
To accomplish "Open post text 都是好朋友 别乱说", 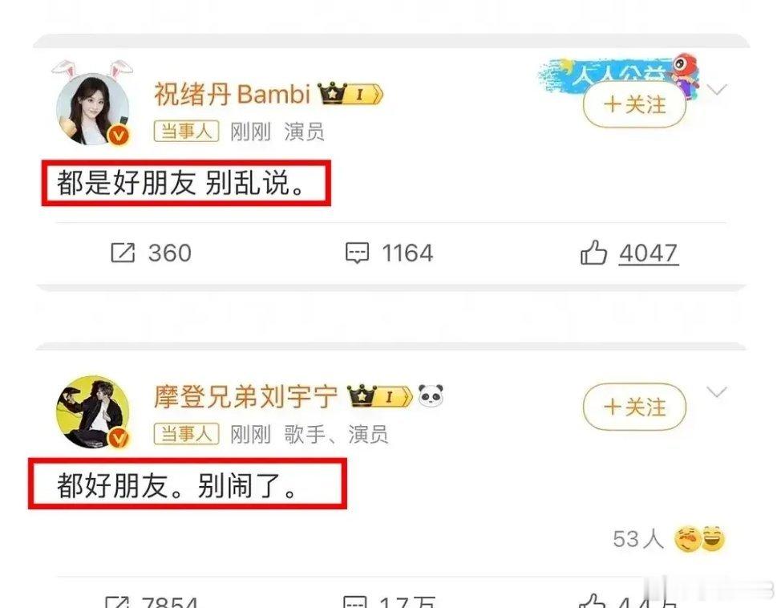I will (180, 182).
